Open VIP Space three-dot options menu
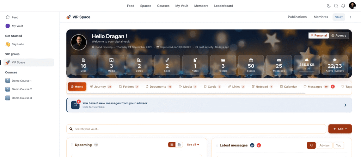This screenshot has height=157, width=361. pyautogui.click(x=351, y=17)
